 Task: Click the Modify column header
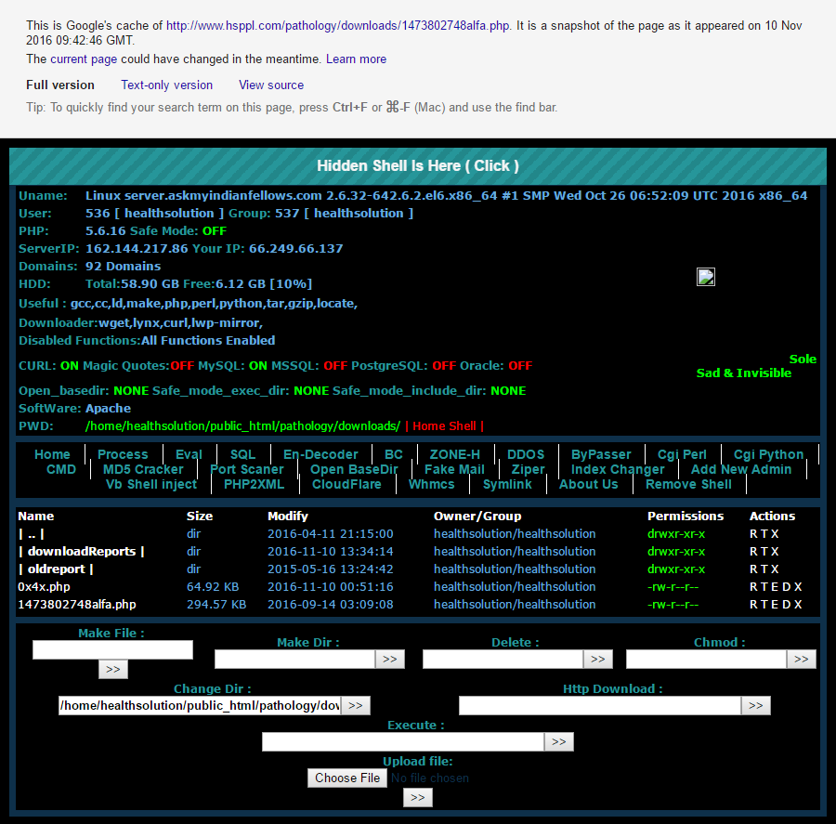point(288,516)
